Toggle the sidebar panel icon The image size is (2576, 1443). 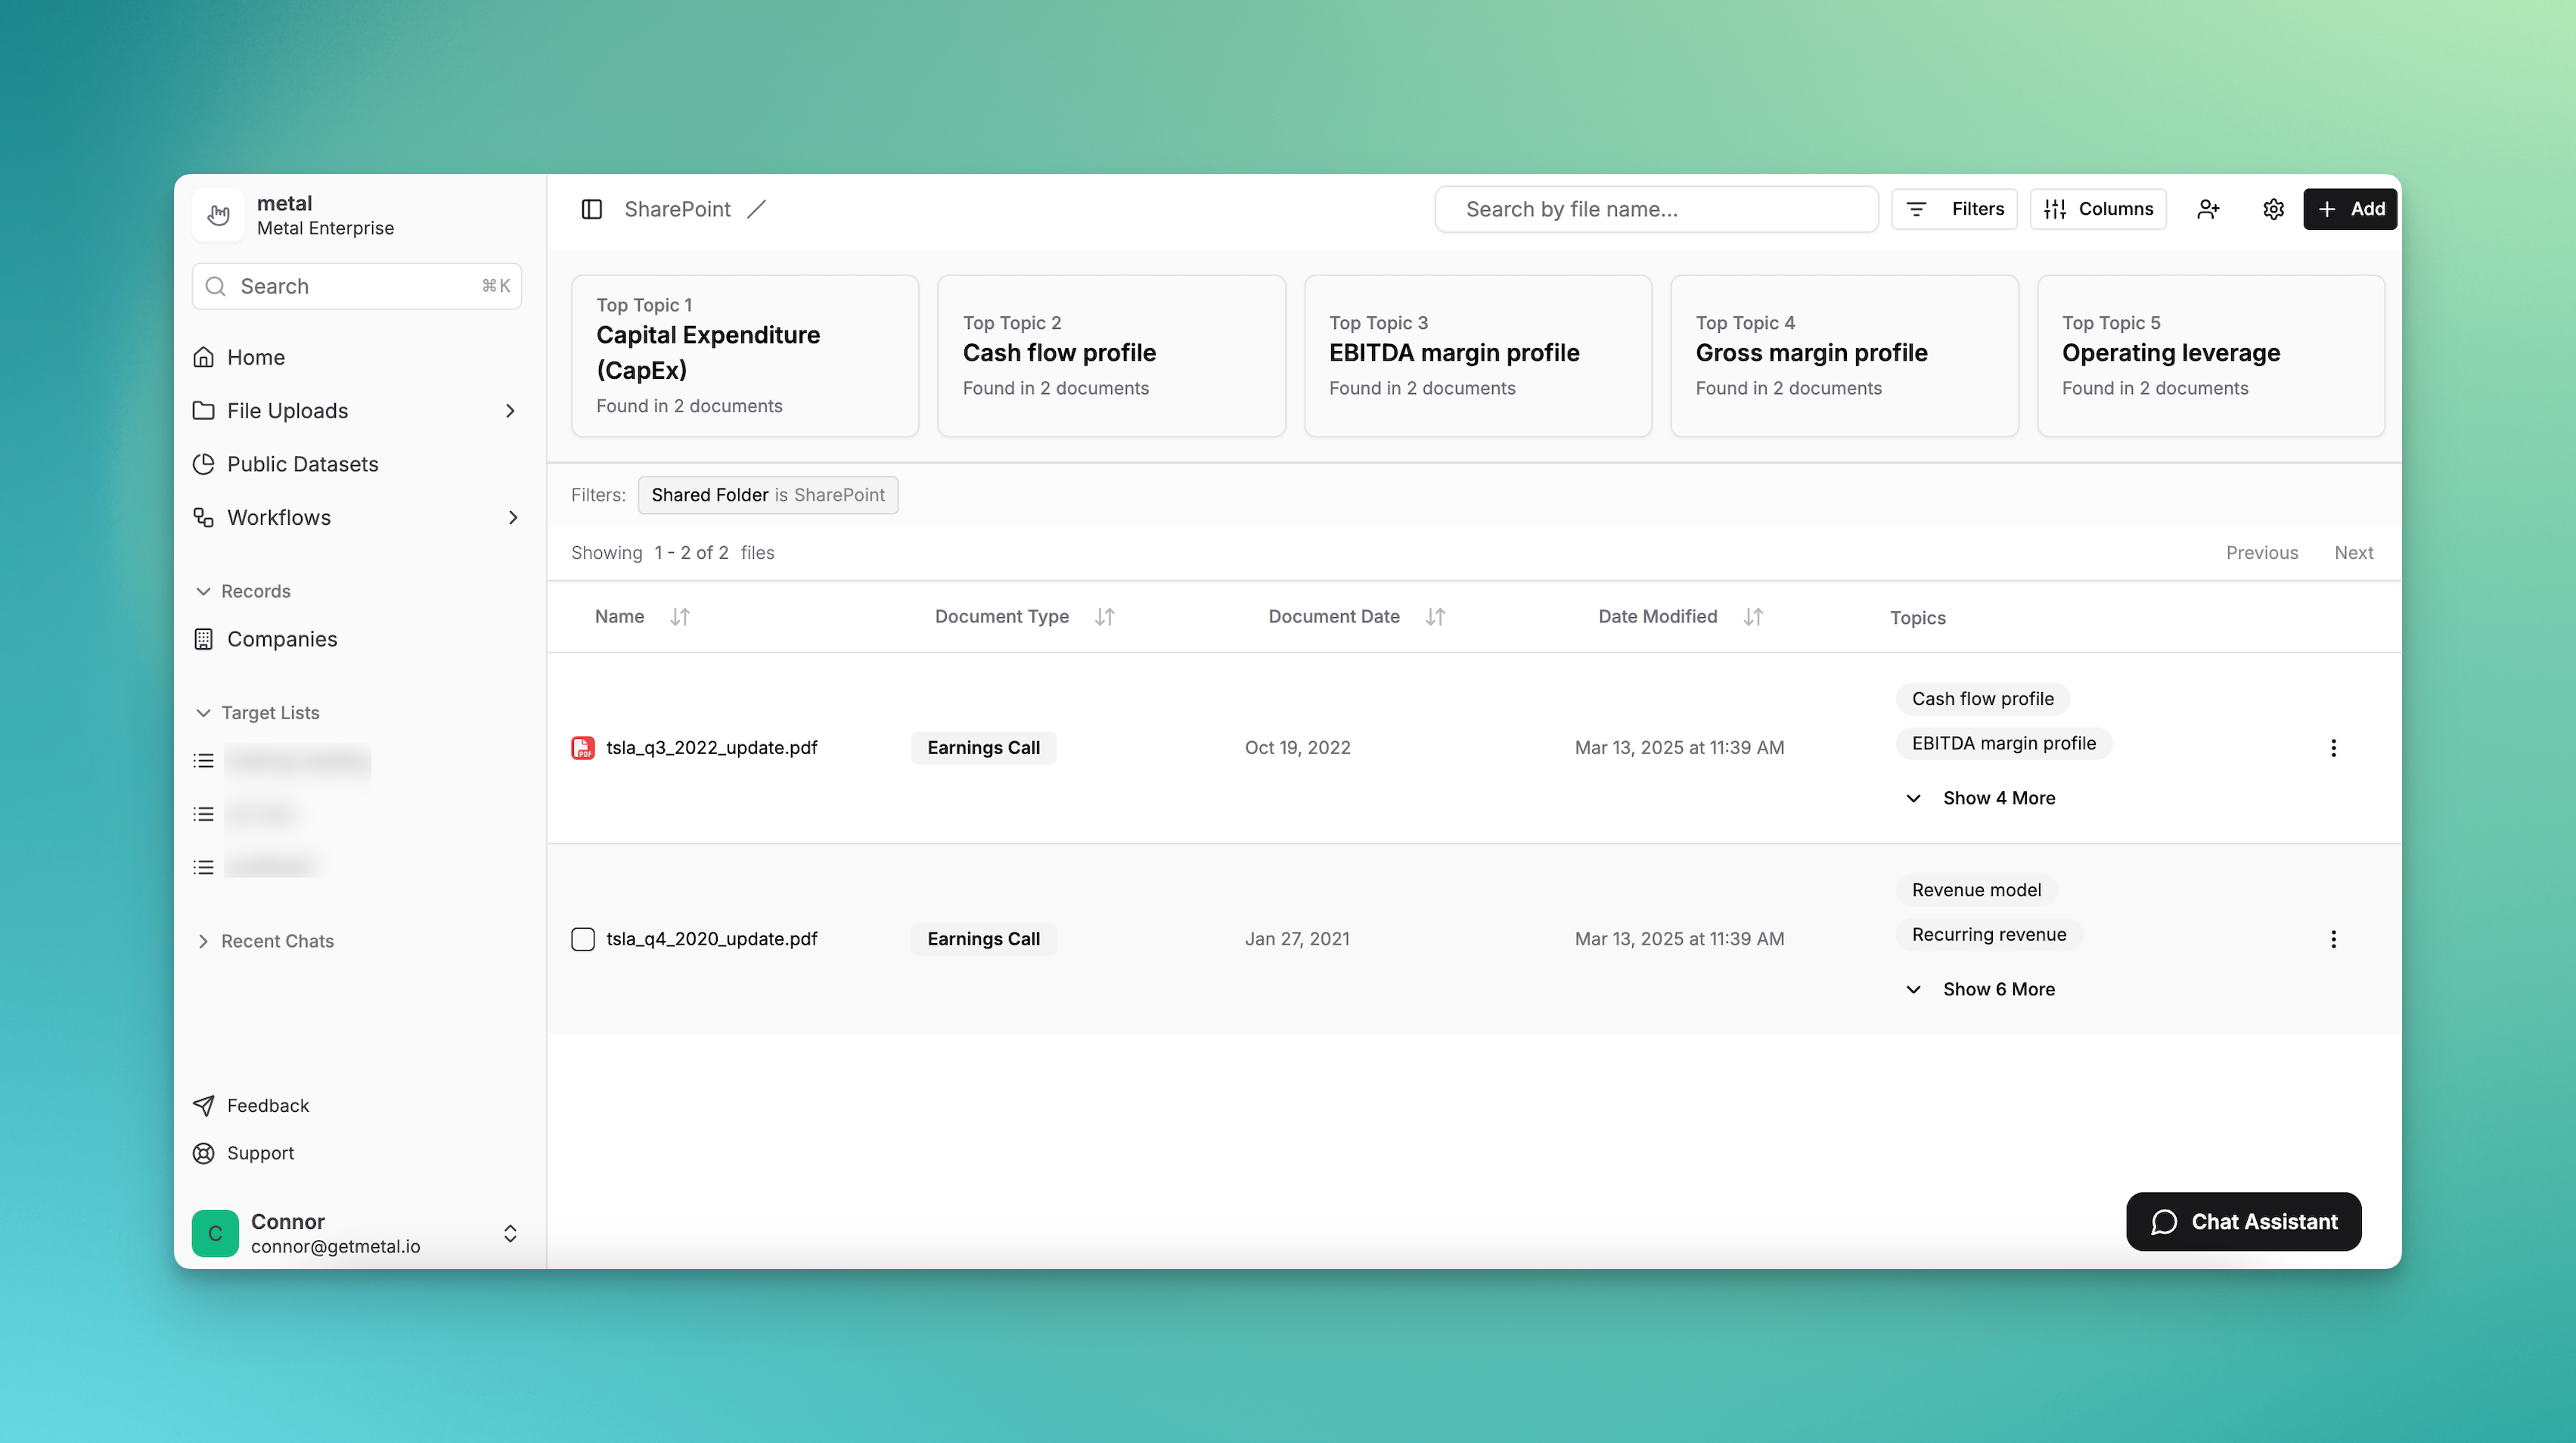click(x=591, y=209)
